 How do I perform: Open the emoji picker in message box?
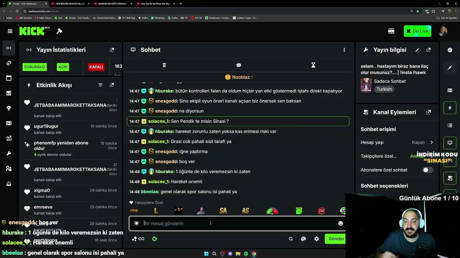tap(340, 223)
